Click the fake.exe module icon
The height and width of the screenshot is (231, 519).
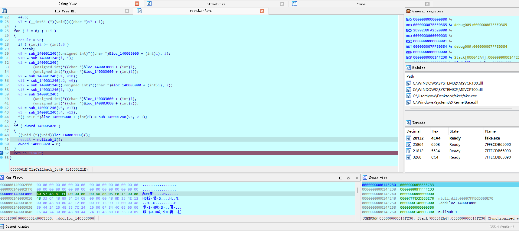409,96
